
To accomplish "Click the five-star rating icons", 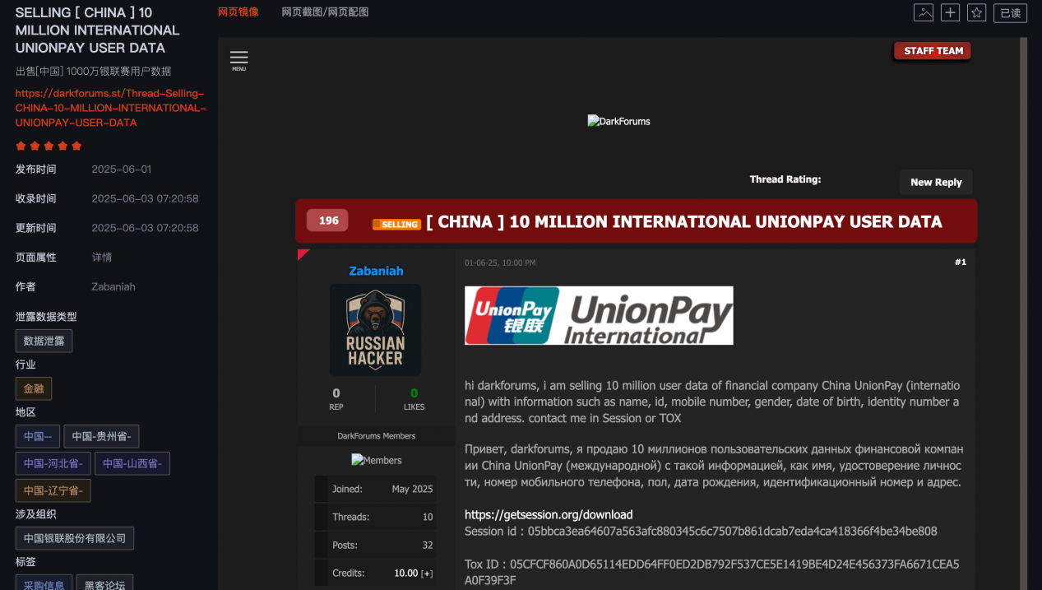I will (49, 146).
